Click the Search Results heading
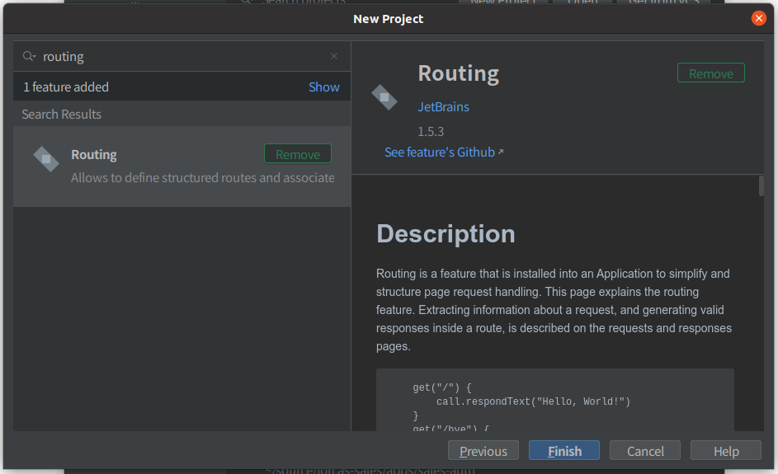 [62, 114]
